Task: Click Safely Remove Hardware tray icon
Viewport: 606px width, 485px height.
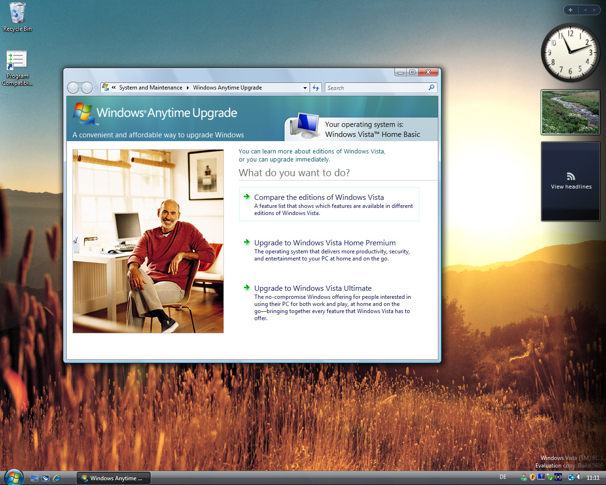Action: point(550,477)
